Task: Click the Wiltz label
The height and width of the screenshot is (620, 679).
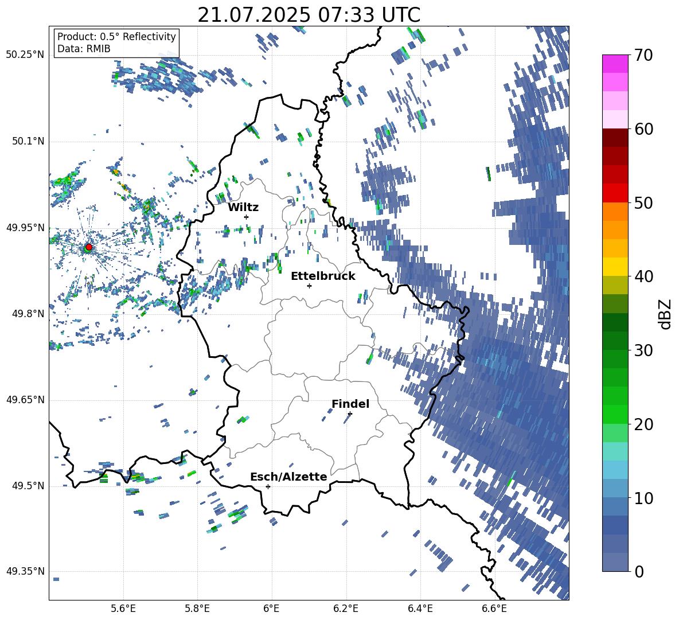Action: [243, 207]
